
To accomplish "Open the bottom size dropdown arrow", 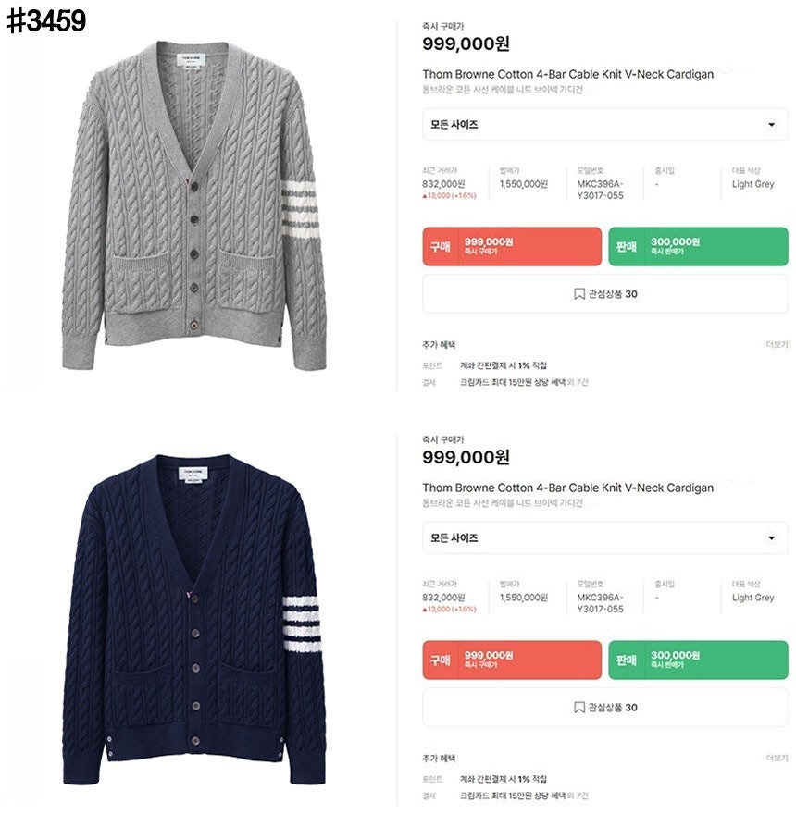I will pyautogui.click(x=771, y=538).
